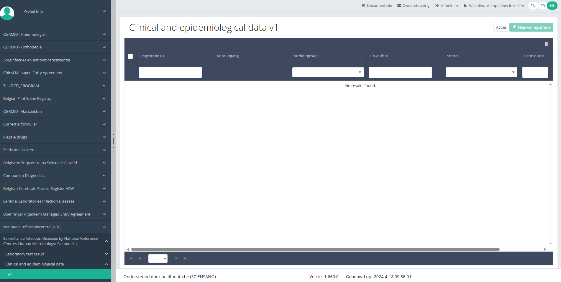
Task: Open the column chooser grid icon
Action: [x=546, y=44]
